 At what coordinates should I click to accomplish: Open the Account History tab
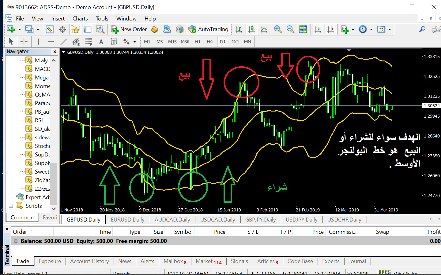(89, 261)
